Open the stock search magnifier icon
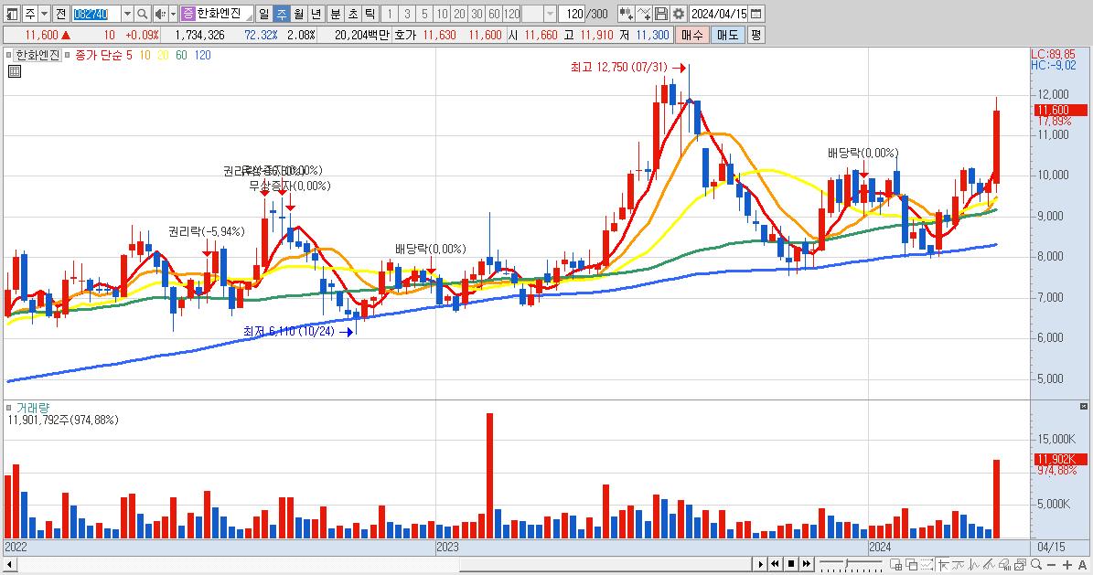 point(142,13)
